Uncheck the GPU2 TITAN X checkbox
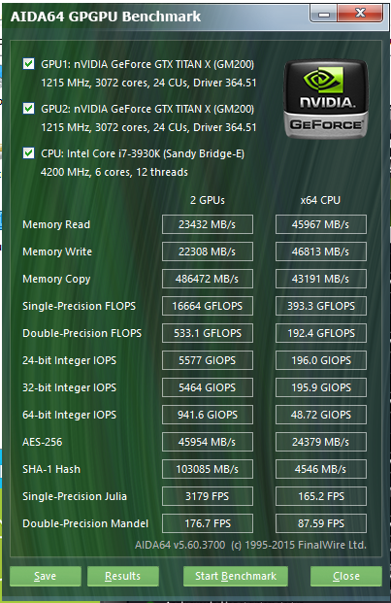 coord(29,108)
